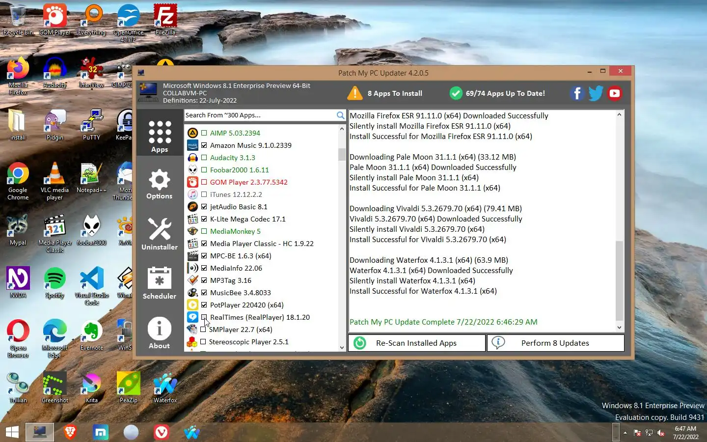Click the Amazon Music app icon
Viewport: 707px width, 442px height.
192,145
